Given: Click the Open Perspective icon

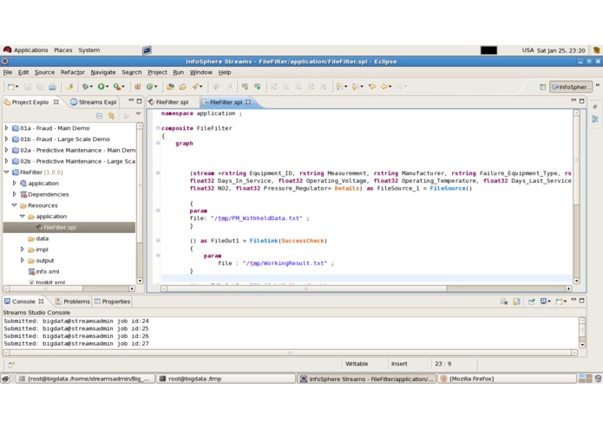Looking at the screenshot, I should pos(542,88).
